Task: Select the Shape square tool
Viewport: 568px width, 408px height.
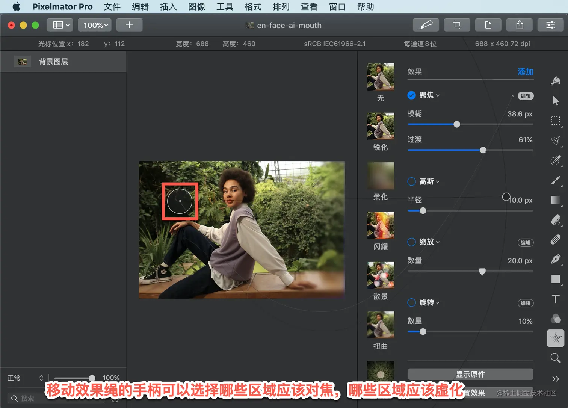Action: 556,279
